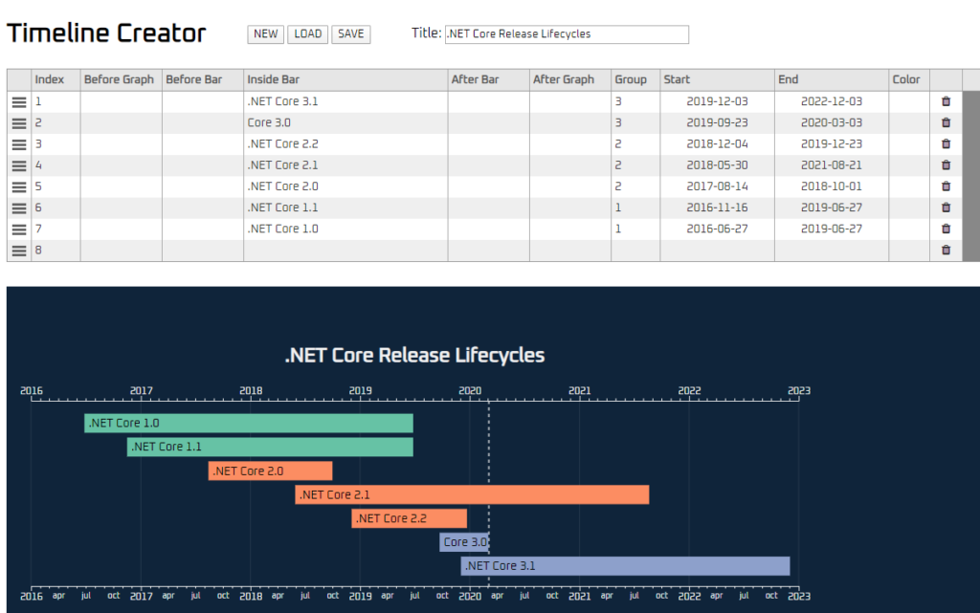Click the Group cell of row 5
980x613 pixels.
point(635,186)
